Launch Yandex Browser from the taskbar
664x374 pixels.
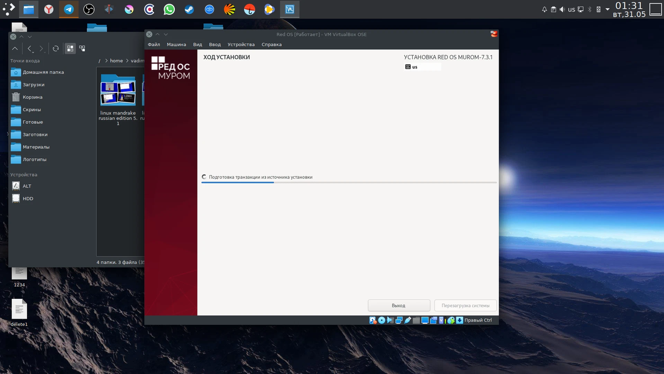click(49, 9)
